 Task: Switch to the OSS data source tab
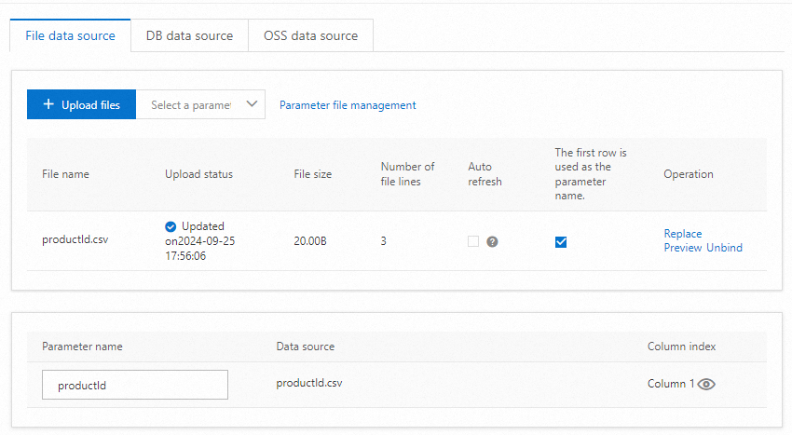pos(311,36)
